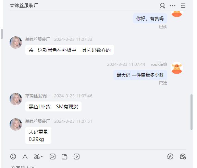
Task: Send a video via play icon
Action: pos(76,157)
